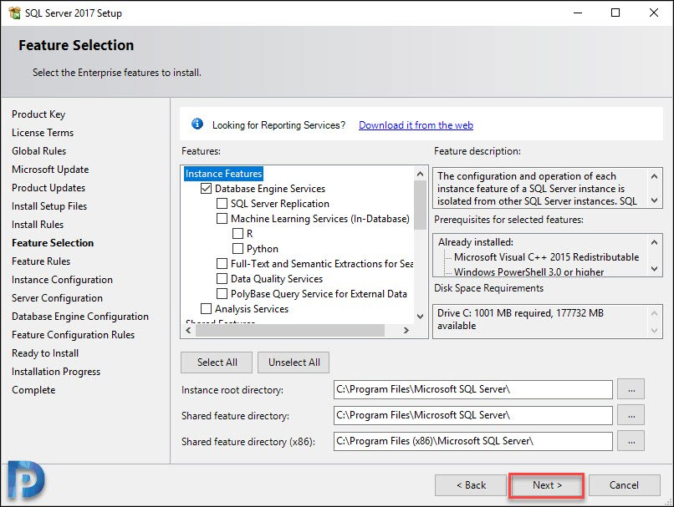This screenshot has width=674, height=507.
Task: Enable SQL Server Replication checkbox
Action: click(x=222, y=204)
